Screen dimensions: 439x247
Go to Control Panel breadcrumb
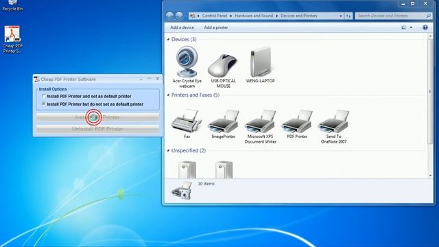(x=215, y=16)
